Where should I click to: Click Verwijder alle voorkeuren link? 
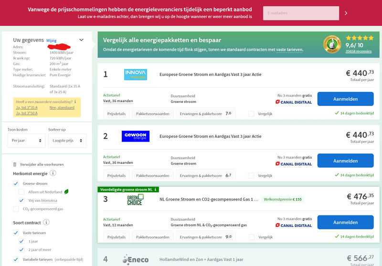(x=42, y=164)
